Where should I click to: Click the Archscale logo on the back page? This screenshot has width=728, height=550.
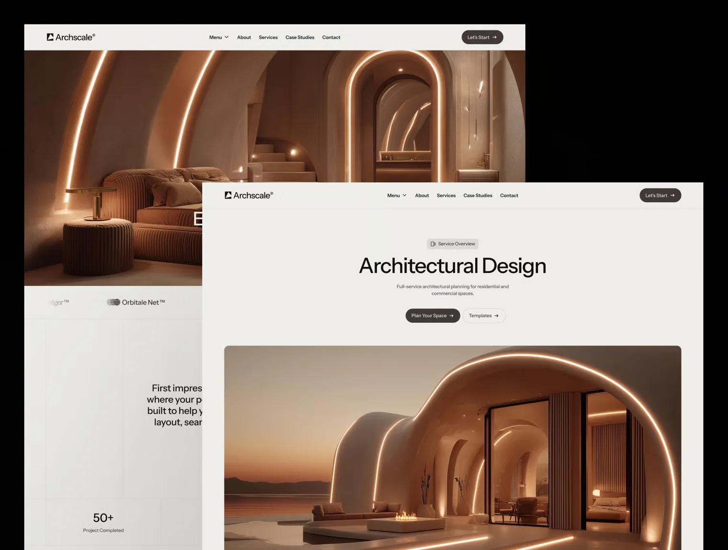tap(71, 37)
